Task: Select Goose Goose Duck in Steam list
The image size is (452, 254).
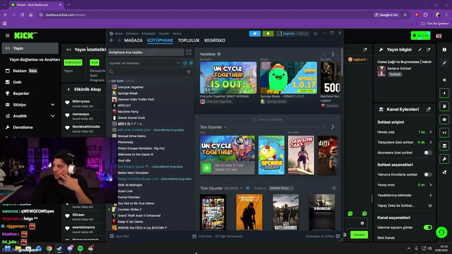Action: [131, 118]
